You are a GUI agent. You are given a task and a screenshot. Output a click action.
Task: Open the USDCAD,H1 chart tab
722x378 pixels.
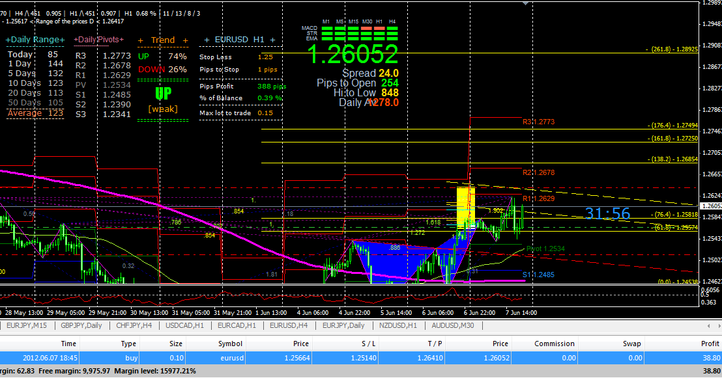pyautogui.click(x=184, y=325)
